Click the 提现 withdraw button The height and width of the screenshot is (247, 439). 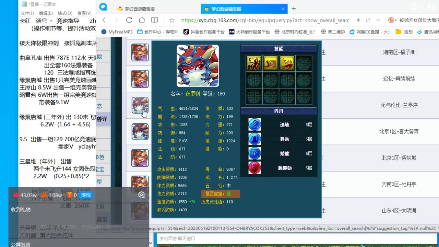click(x=86, y=195)
